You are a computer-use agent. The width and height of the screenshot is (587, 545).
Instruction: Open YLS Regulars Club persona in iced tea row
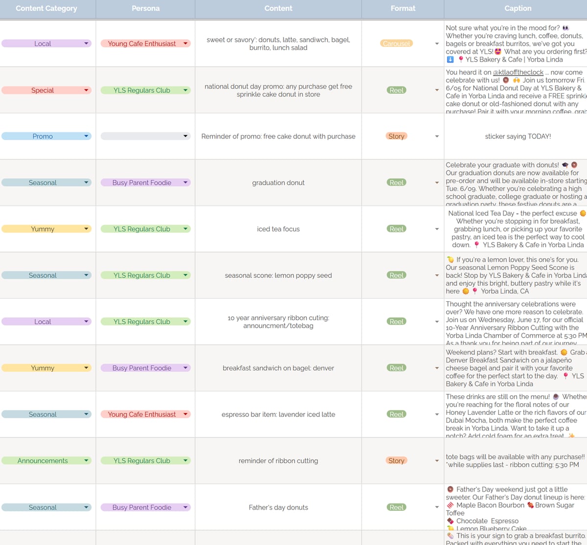click(x=145, y=228)
